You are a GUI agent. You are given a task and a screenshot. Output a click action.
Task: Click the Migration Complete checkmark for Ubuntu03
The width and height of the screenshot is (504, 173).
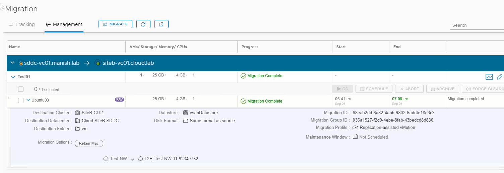click(243, 101)
